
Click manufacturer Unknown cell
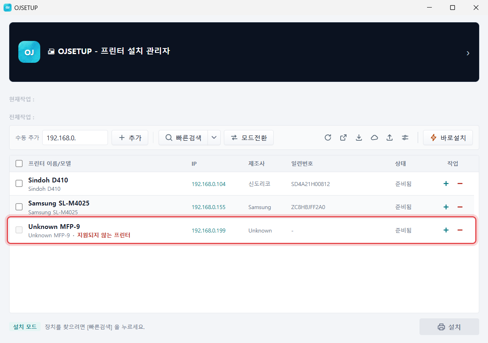(x=260, y=231)
